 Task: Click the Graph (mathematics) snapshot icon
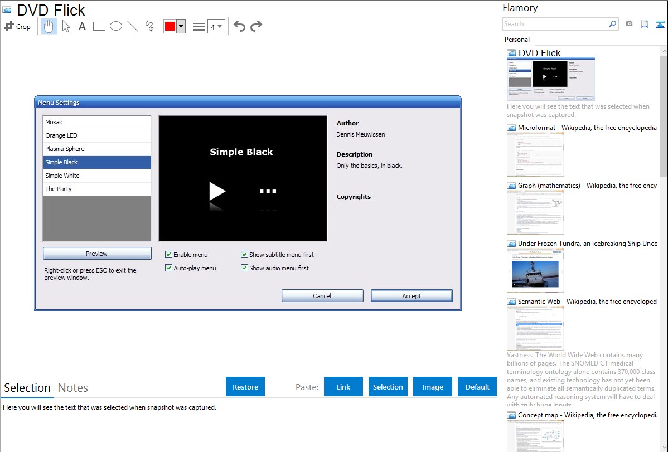[511, 186]
